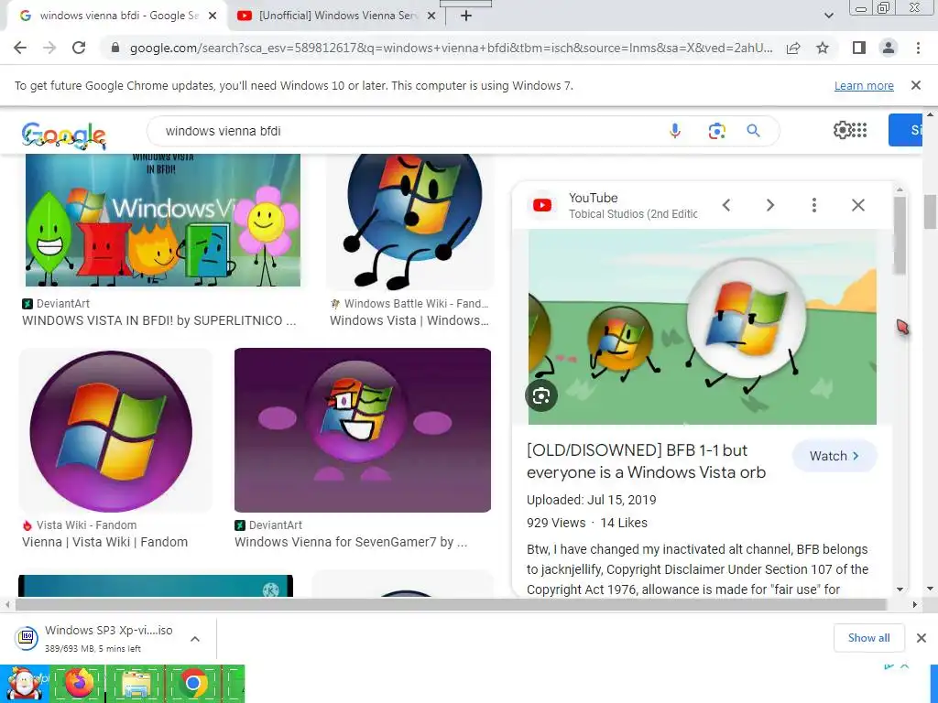Dismiss the Chrome update notification bar
The width and height of the screenshot is (938, 703).
tap(916, 85)
